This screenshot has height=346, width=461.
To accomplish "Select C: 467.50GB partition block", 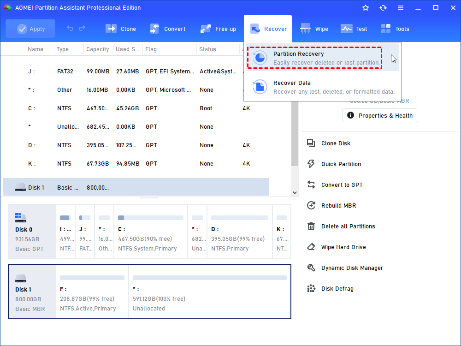I will (151, 232).
